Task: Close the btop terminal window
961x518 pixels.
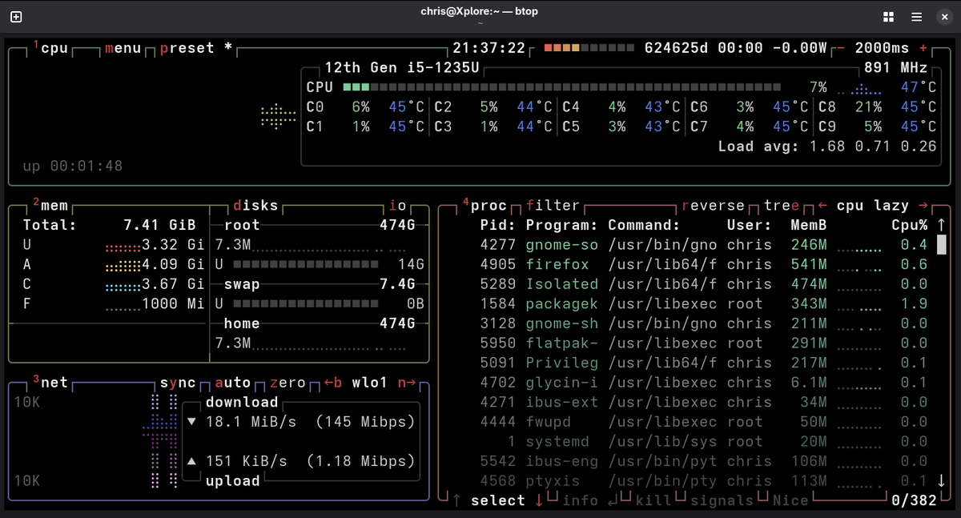Action: click(943, 17)
